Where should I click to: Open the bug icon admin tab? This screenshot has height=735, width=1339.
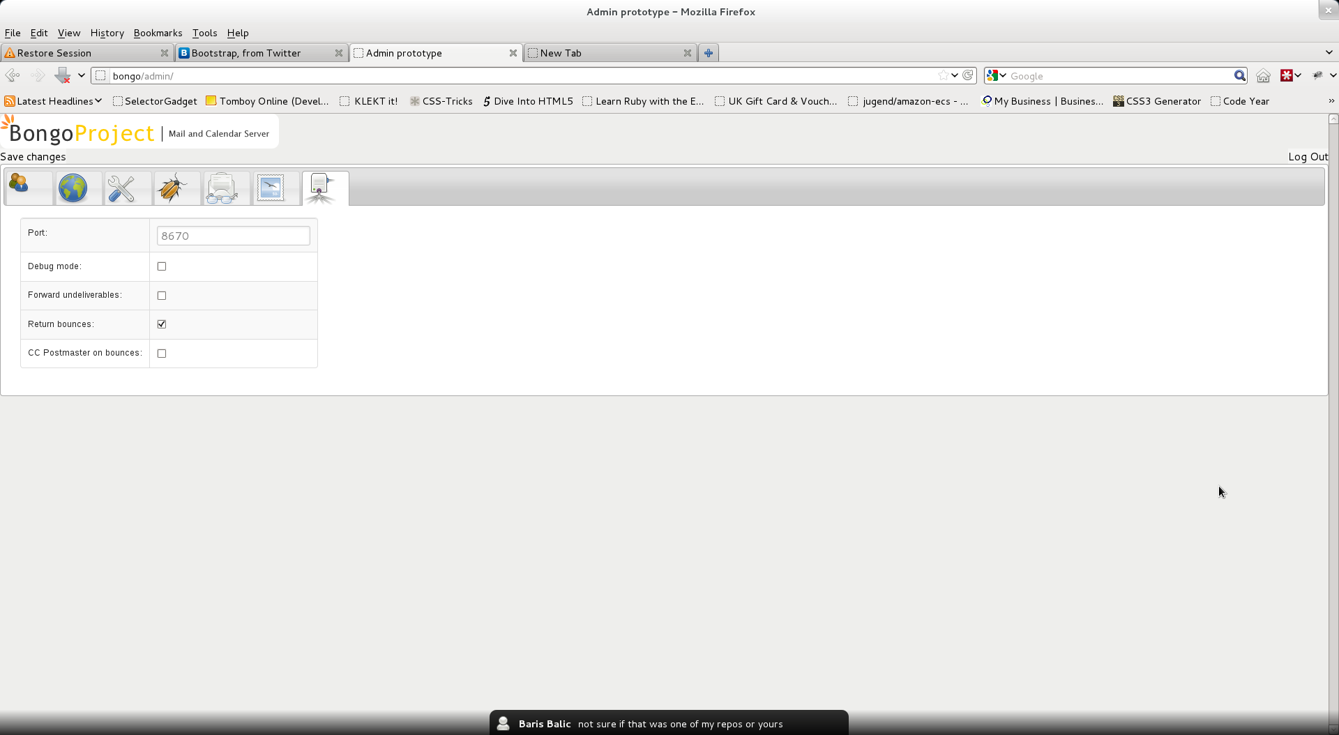click(172, 188)
